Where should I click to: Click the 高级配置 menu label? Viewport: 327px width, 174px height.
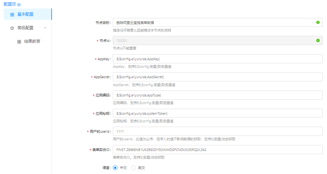click(x=25, y=28)
